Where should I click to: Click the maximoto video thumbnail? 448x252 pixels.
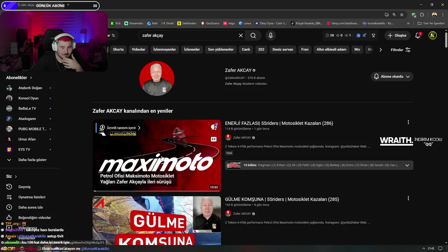tap(157, 156)
